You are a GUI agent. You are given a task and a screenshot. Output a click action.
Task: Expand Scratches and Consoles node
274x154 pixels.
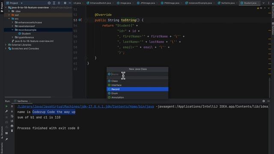[x=6, y=48]
